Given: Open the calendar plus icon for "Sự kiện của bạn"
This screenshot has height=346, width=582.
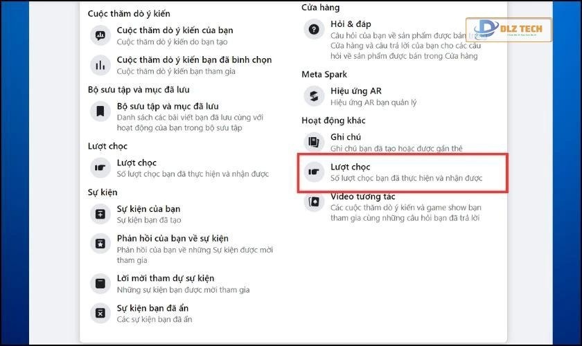Looking at the screenshot, I should 100,214.
